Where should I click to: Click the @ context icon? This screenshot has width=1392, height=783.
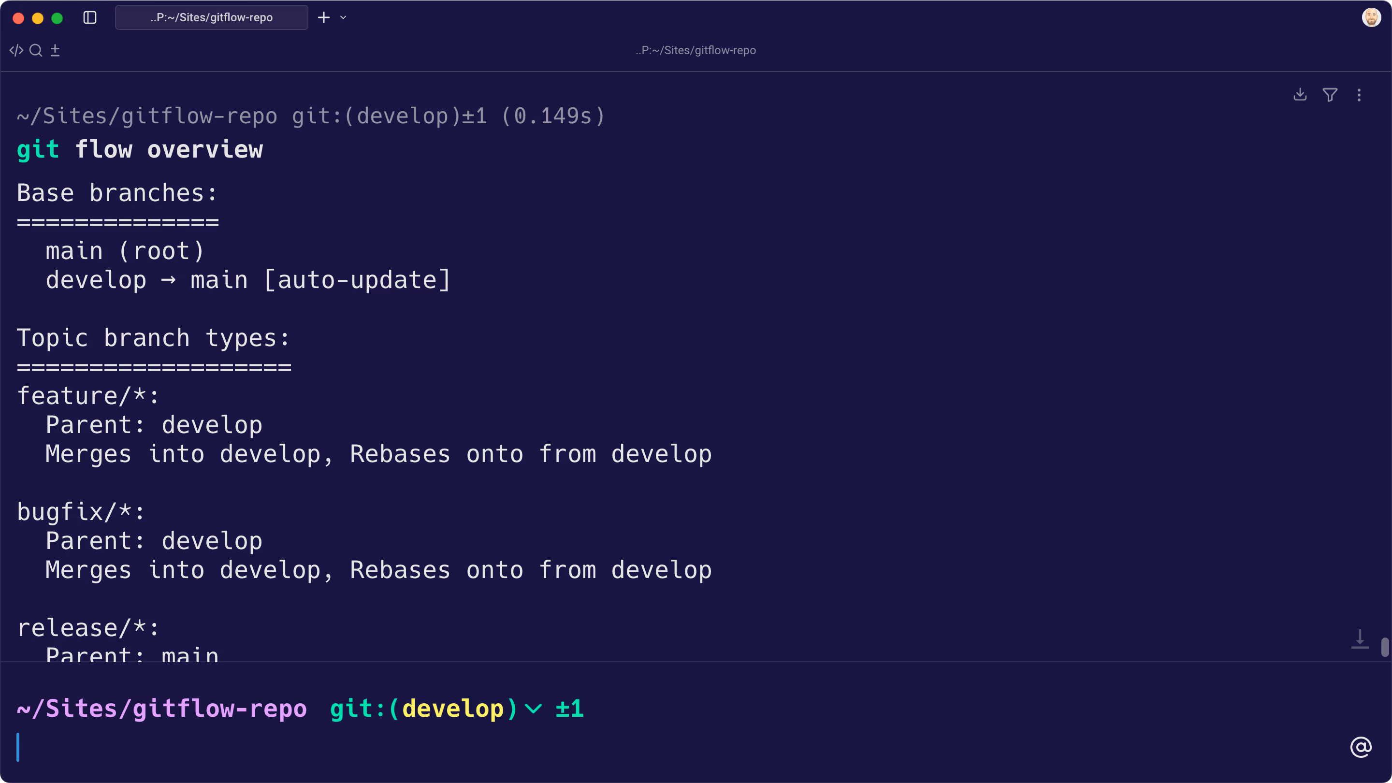click(1361, 747)
